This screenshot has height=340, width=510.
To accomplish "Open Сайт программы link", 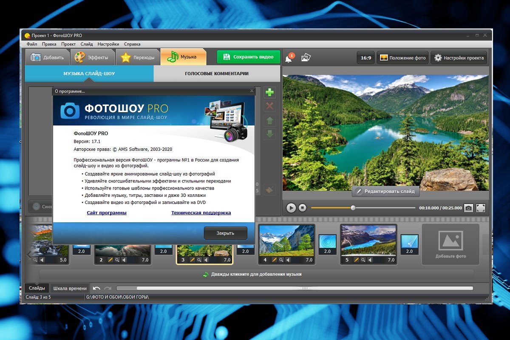I will click(107, 212).
